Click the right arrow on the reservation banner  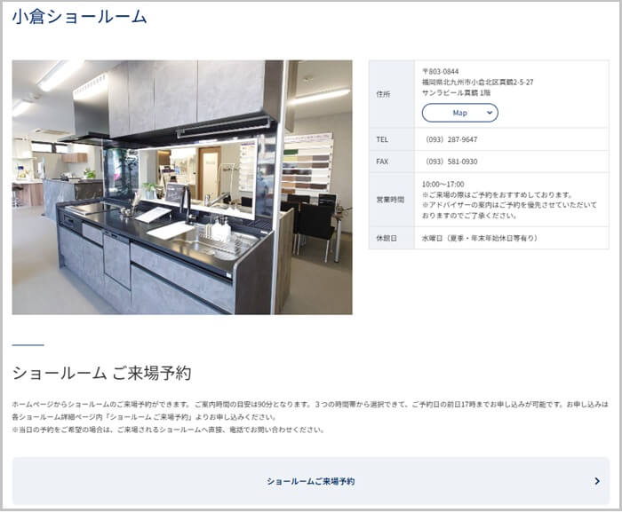(596, 481)
